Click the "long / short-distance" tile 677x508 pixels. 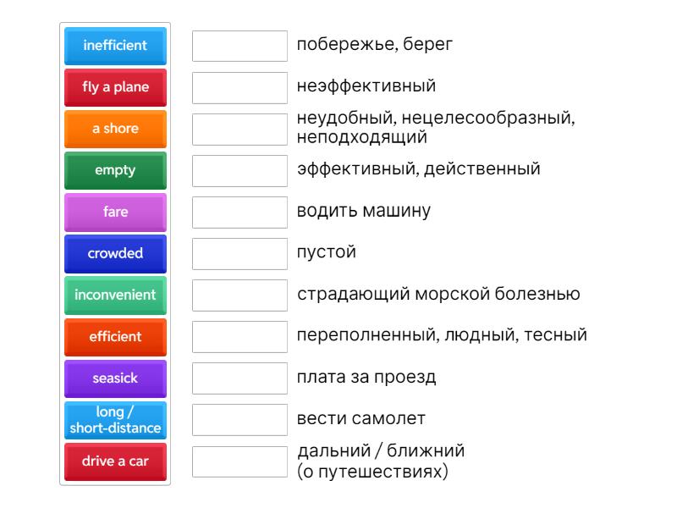click(x=115, y=420)
